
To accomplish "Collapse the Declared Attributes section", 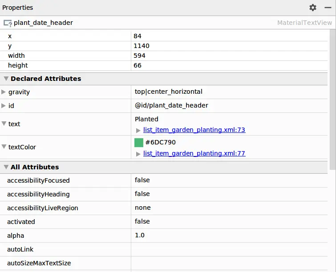I will click(x=6, y=79).
